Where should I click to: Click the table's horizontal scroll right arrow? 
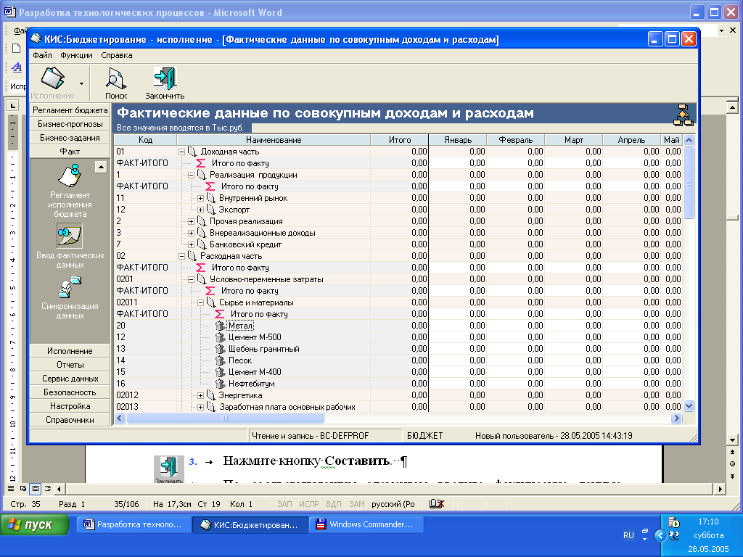pos(676,418)
